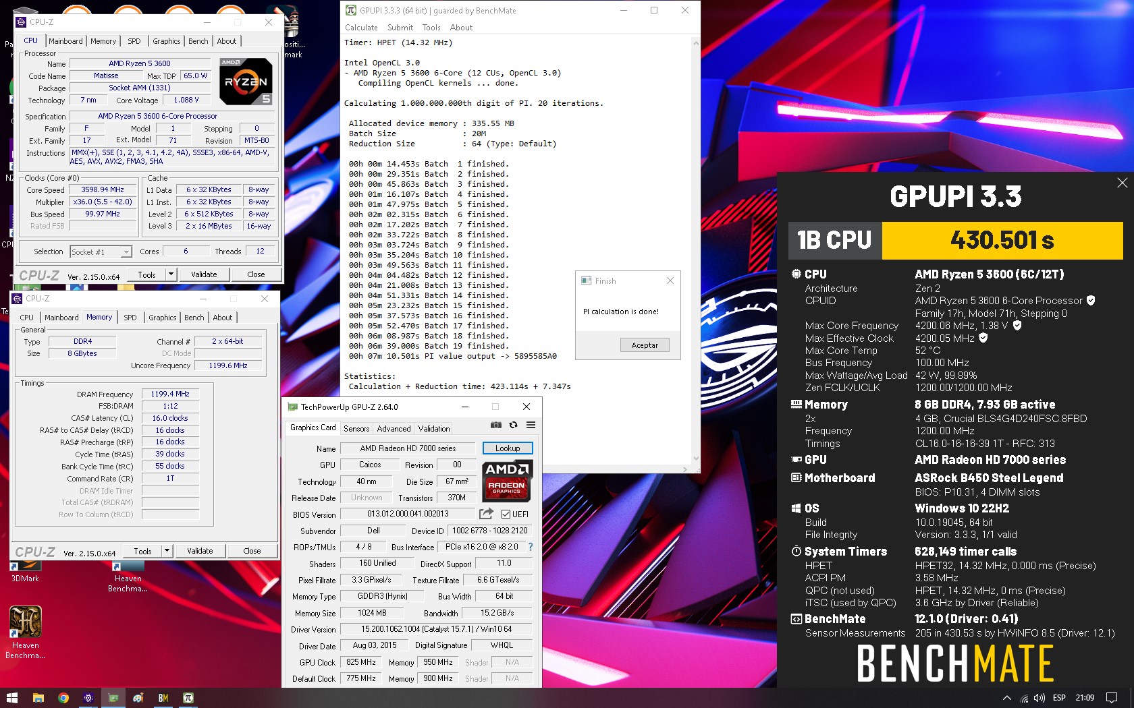Click Close button in upper CPU-Z window
Screen dimensions: 1134x708
256,274
